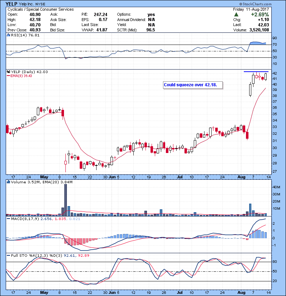The height and width of the screenshot is (296, 286).
Task: Click the YELP (Daily) 42.03 chart label
Action: pos(29,72)
